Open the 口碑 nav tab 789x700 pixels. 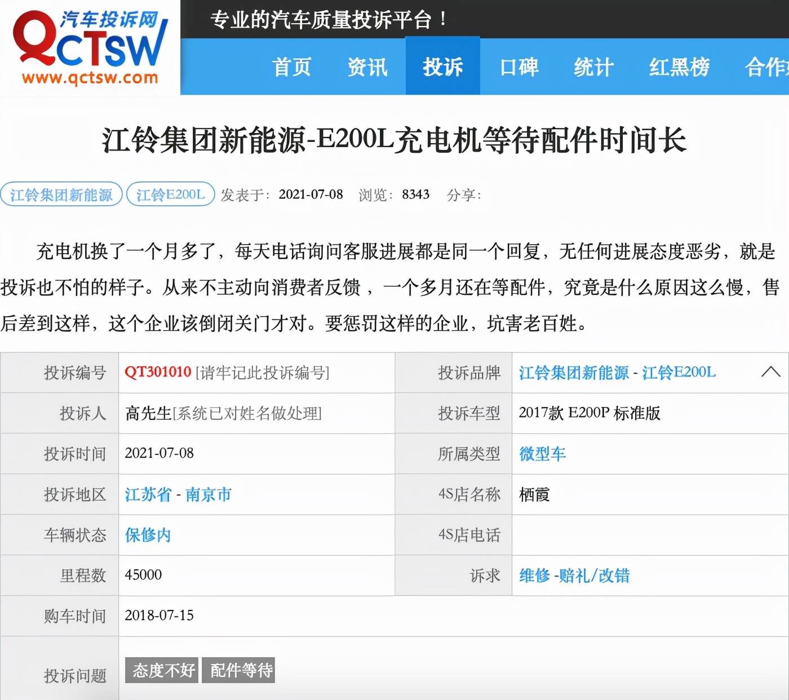[x=519, y=67]
